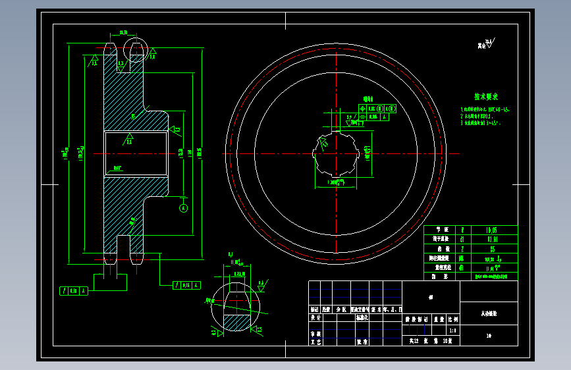Select the 设计 cell in title block
Viewport: 571px width, 370px height.
(x=315, y=317)
